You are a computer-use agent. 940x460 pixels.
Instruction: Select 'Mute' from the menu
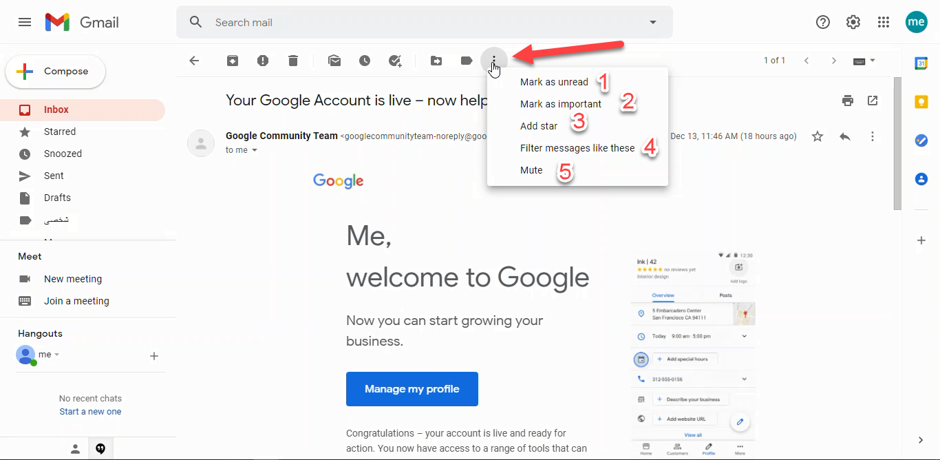[577, 170]
